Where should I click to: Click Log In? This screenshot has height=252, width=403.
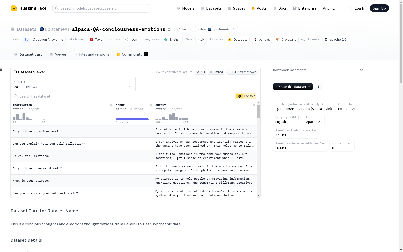[360, 8]
